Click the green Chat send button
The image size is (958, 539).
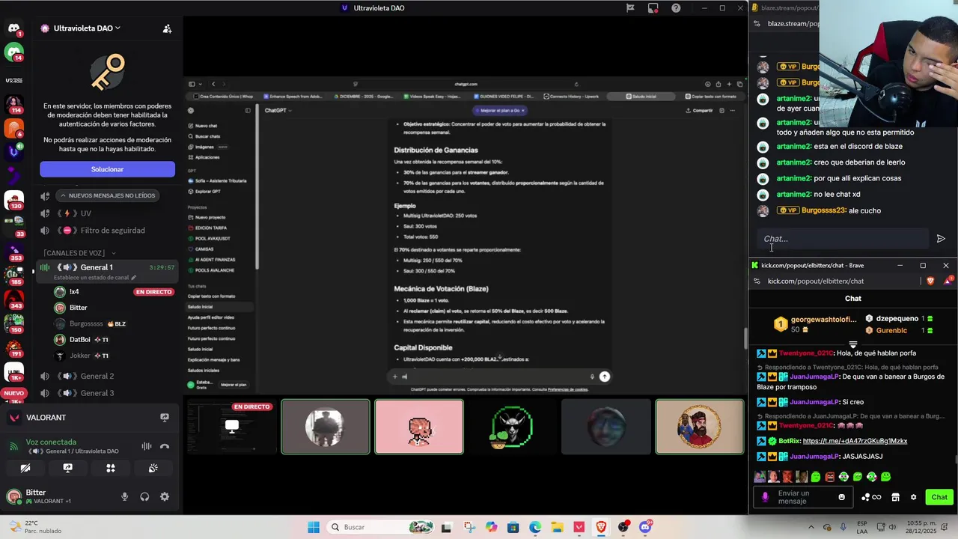pyautogui.click(x=939, y=497)
